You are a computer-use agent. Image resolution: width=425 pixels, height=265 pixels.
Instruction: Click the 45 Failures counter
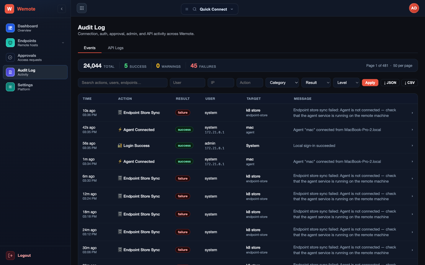click(x=203, y=66)
